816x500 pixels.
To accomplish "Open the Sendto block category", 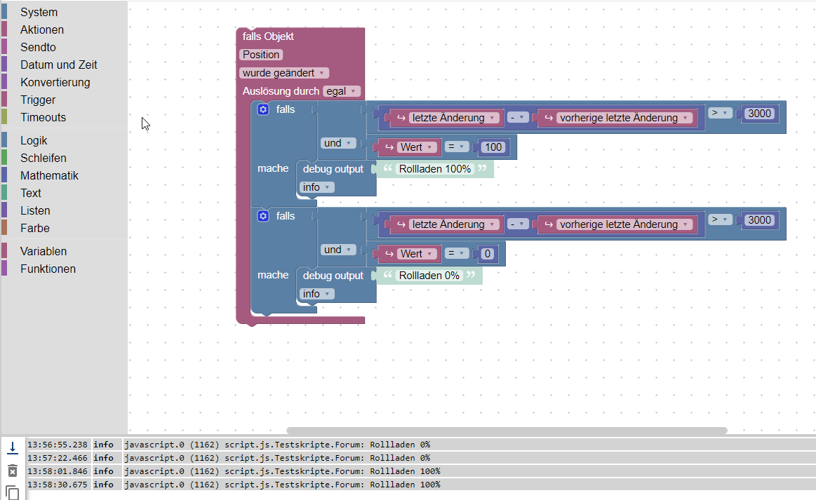I will [38, 48].
